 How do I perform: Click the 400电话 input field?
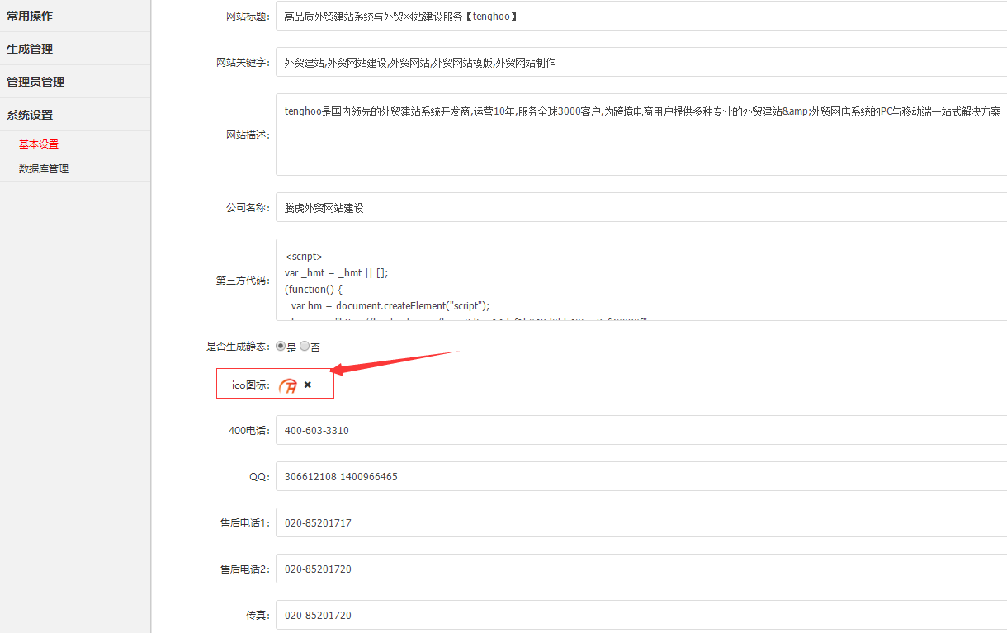click(x=495, y=430)
